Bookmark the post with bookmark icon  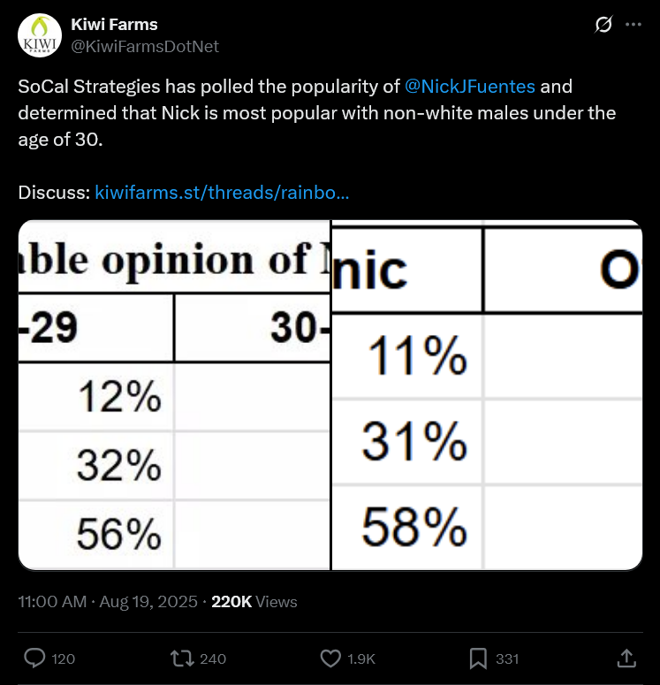pos(478,658)
